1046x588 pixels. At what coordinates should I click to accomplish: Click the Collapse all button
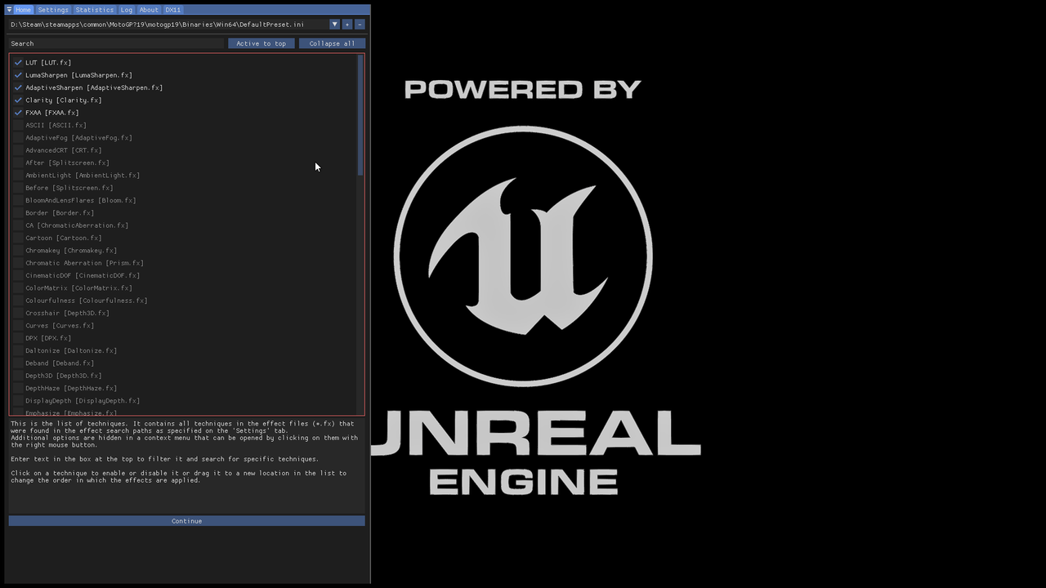[x=332, y=43]
